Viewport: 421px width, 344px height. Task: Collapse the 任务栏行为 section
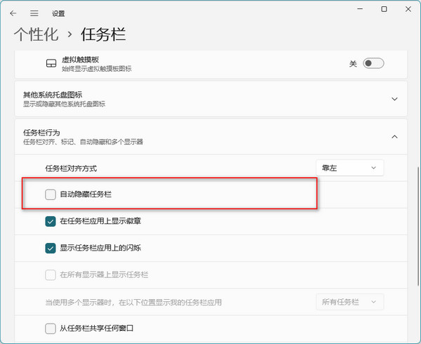point(394,136)
